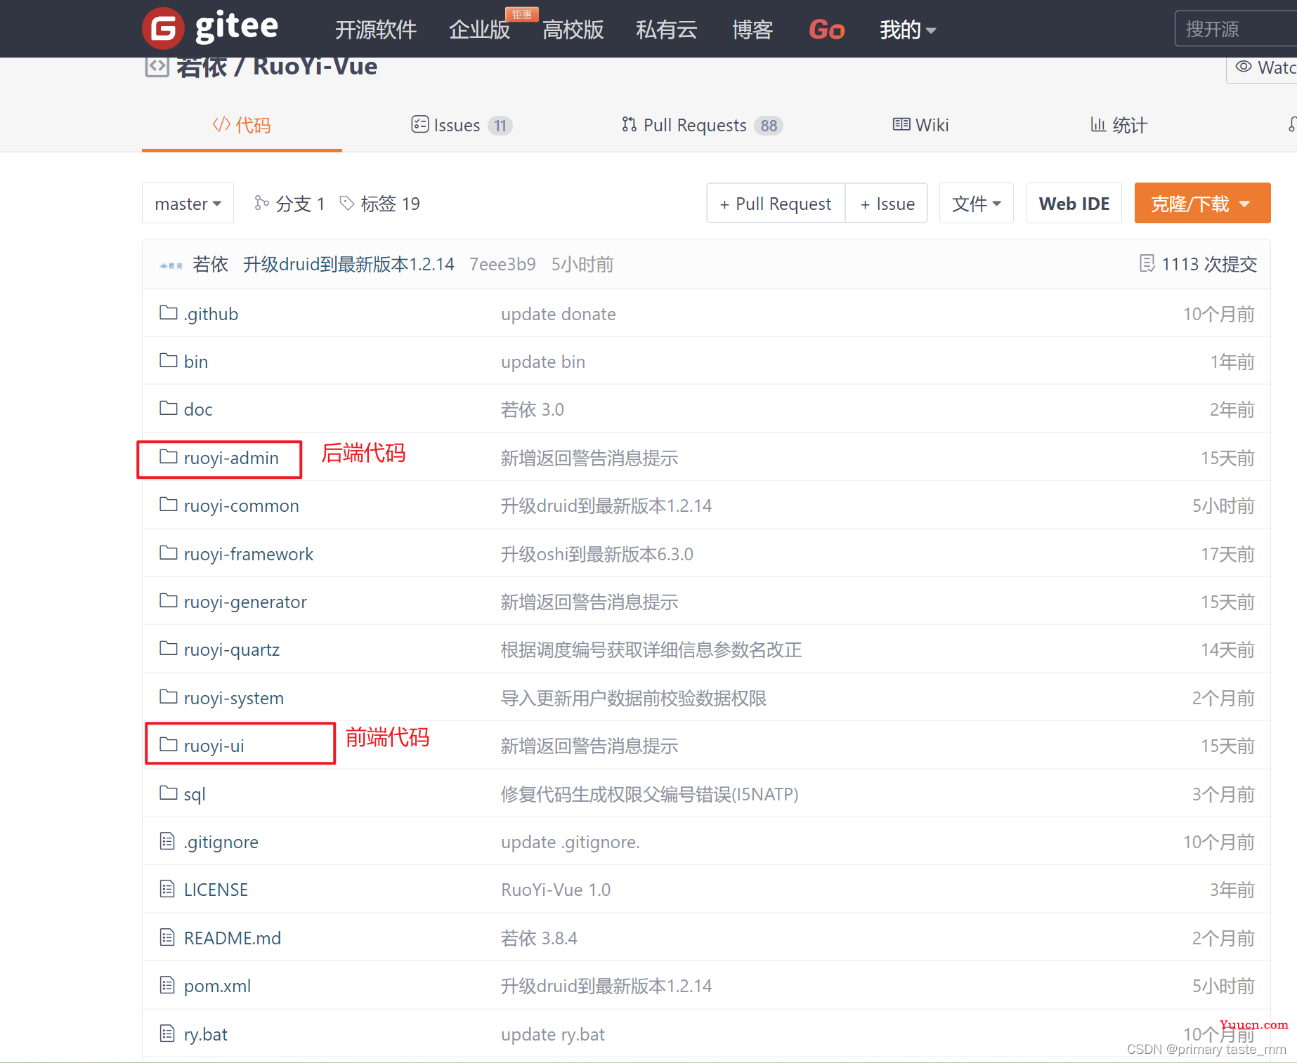Click the sql folder icon
The image size is (1297, 1063).
point(168,793)
